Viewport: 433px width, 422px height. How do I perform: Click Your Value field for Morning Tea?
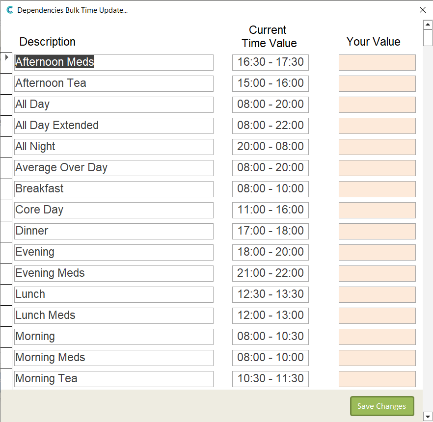377,379
